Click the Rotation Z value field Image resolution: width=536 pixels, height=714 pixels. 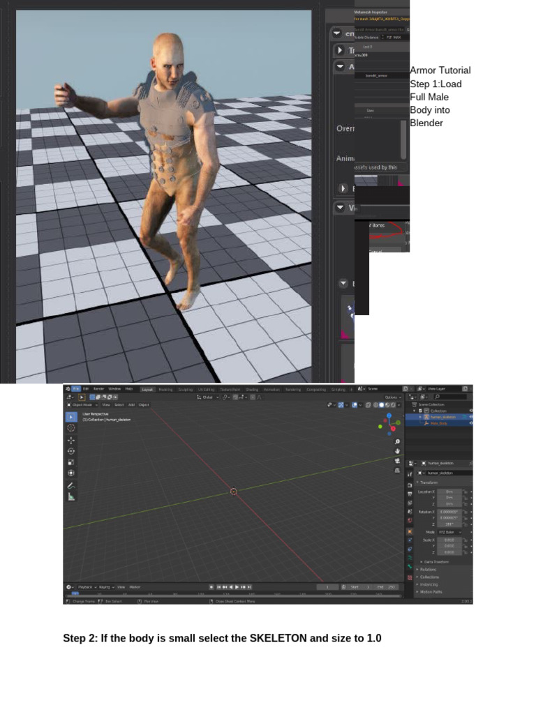(x=449, y=524)
